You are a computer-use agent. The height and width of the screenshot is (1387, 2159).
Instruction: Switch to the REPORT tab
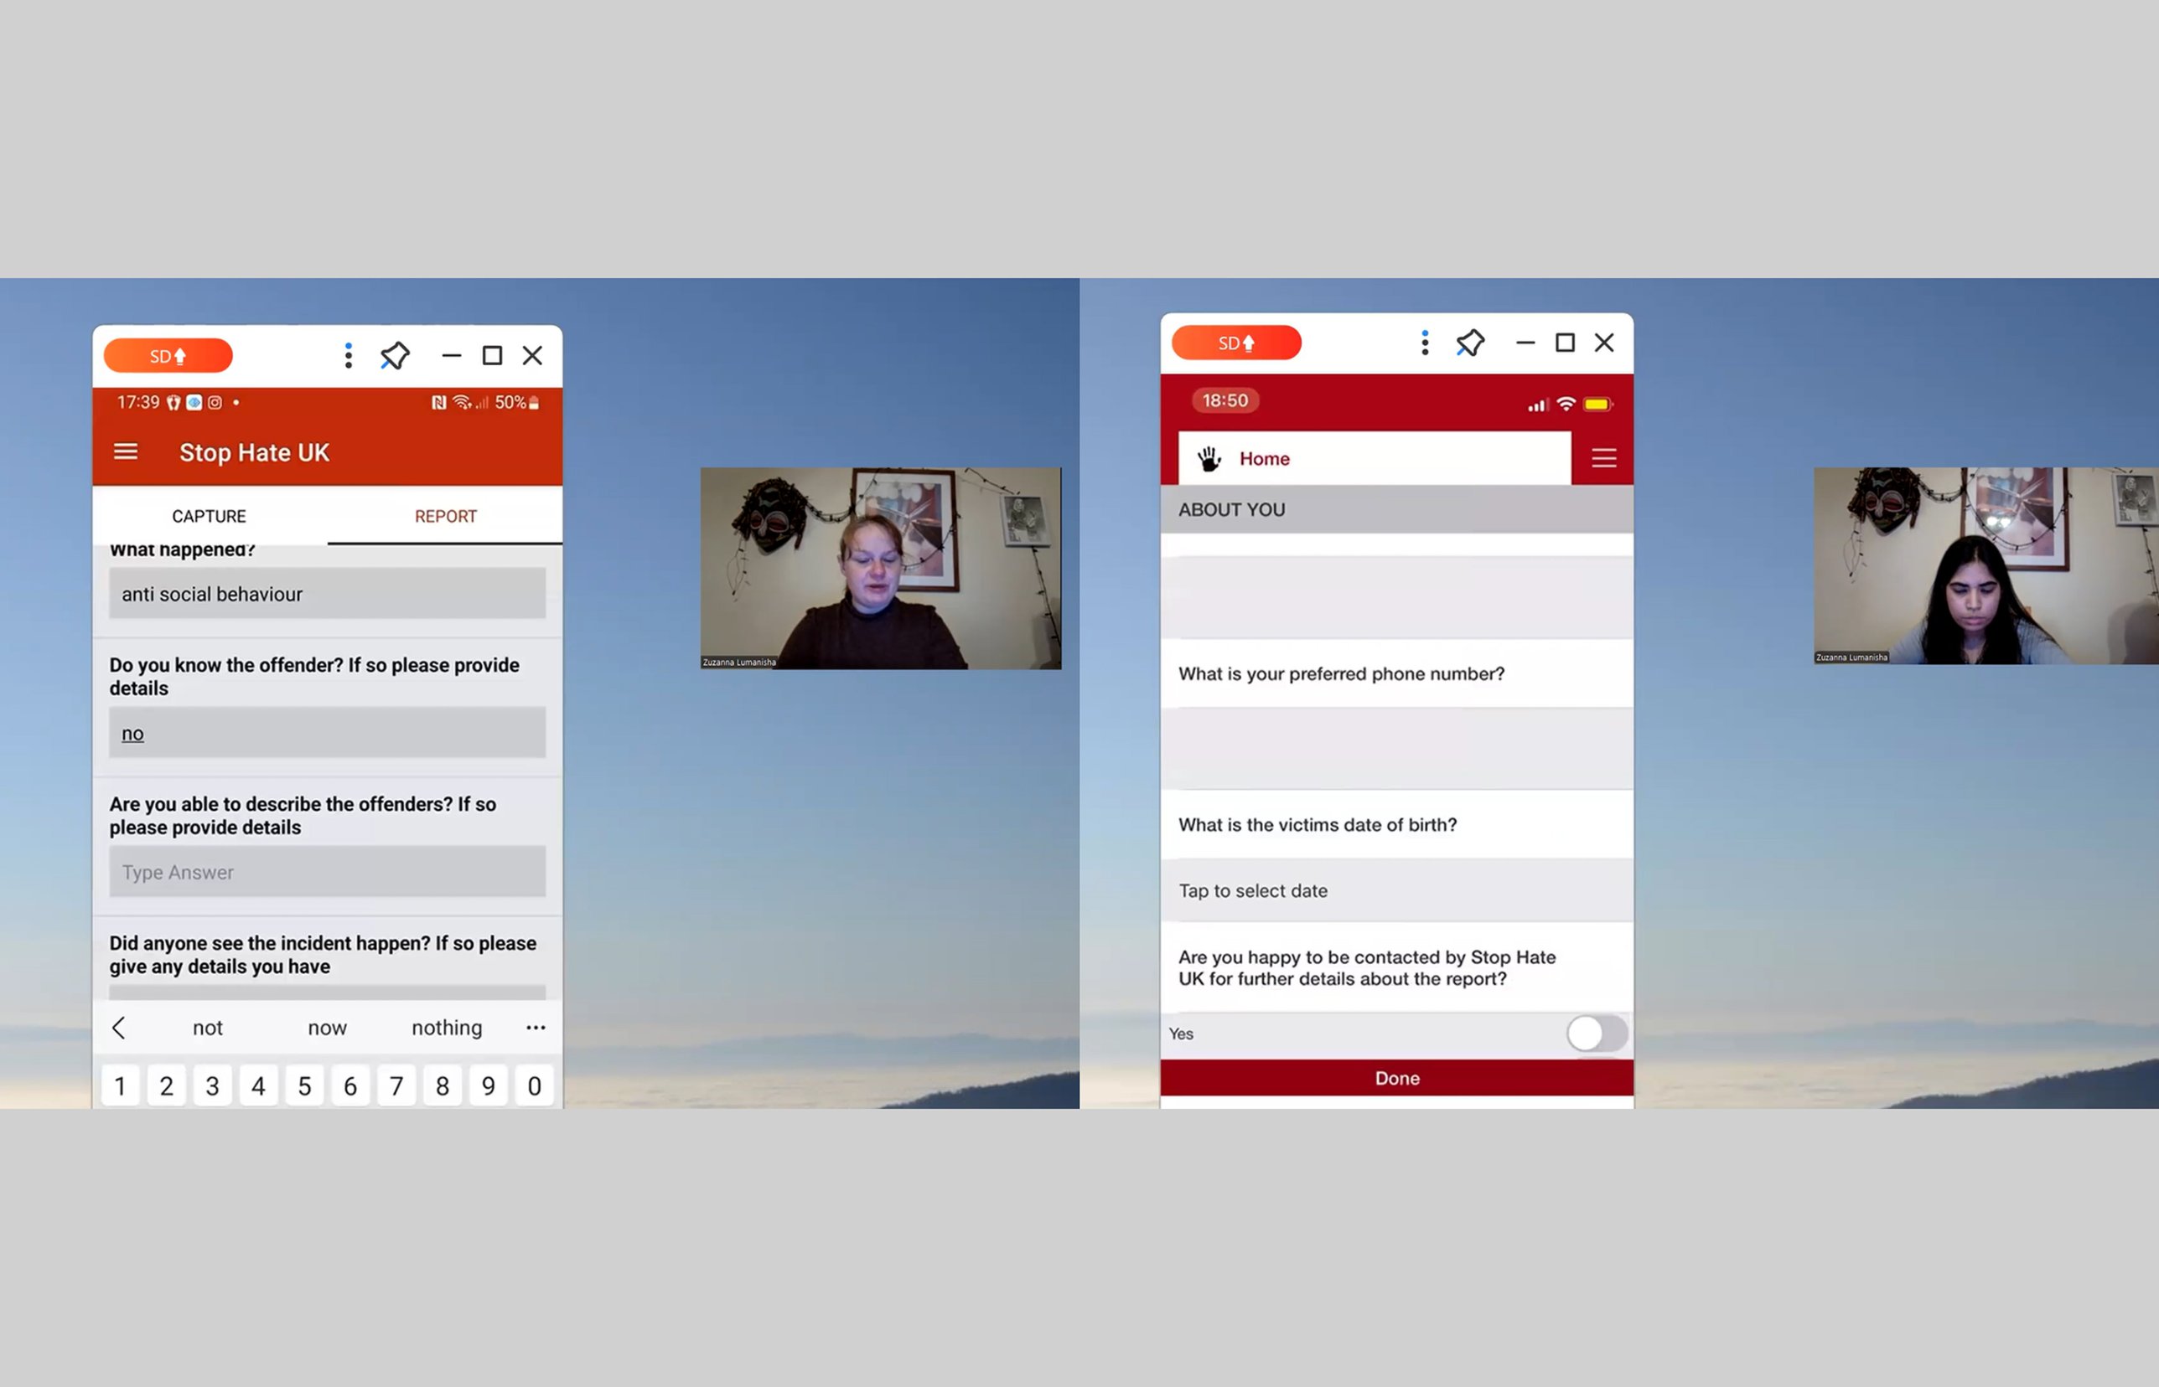tap(445, 516)
